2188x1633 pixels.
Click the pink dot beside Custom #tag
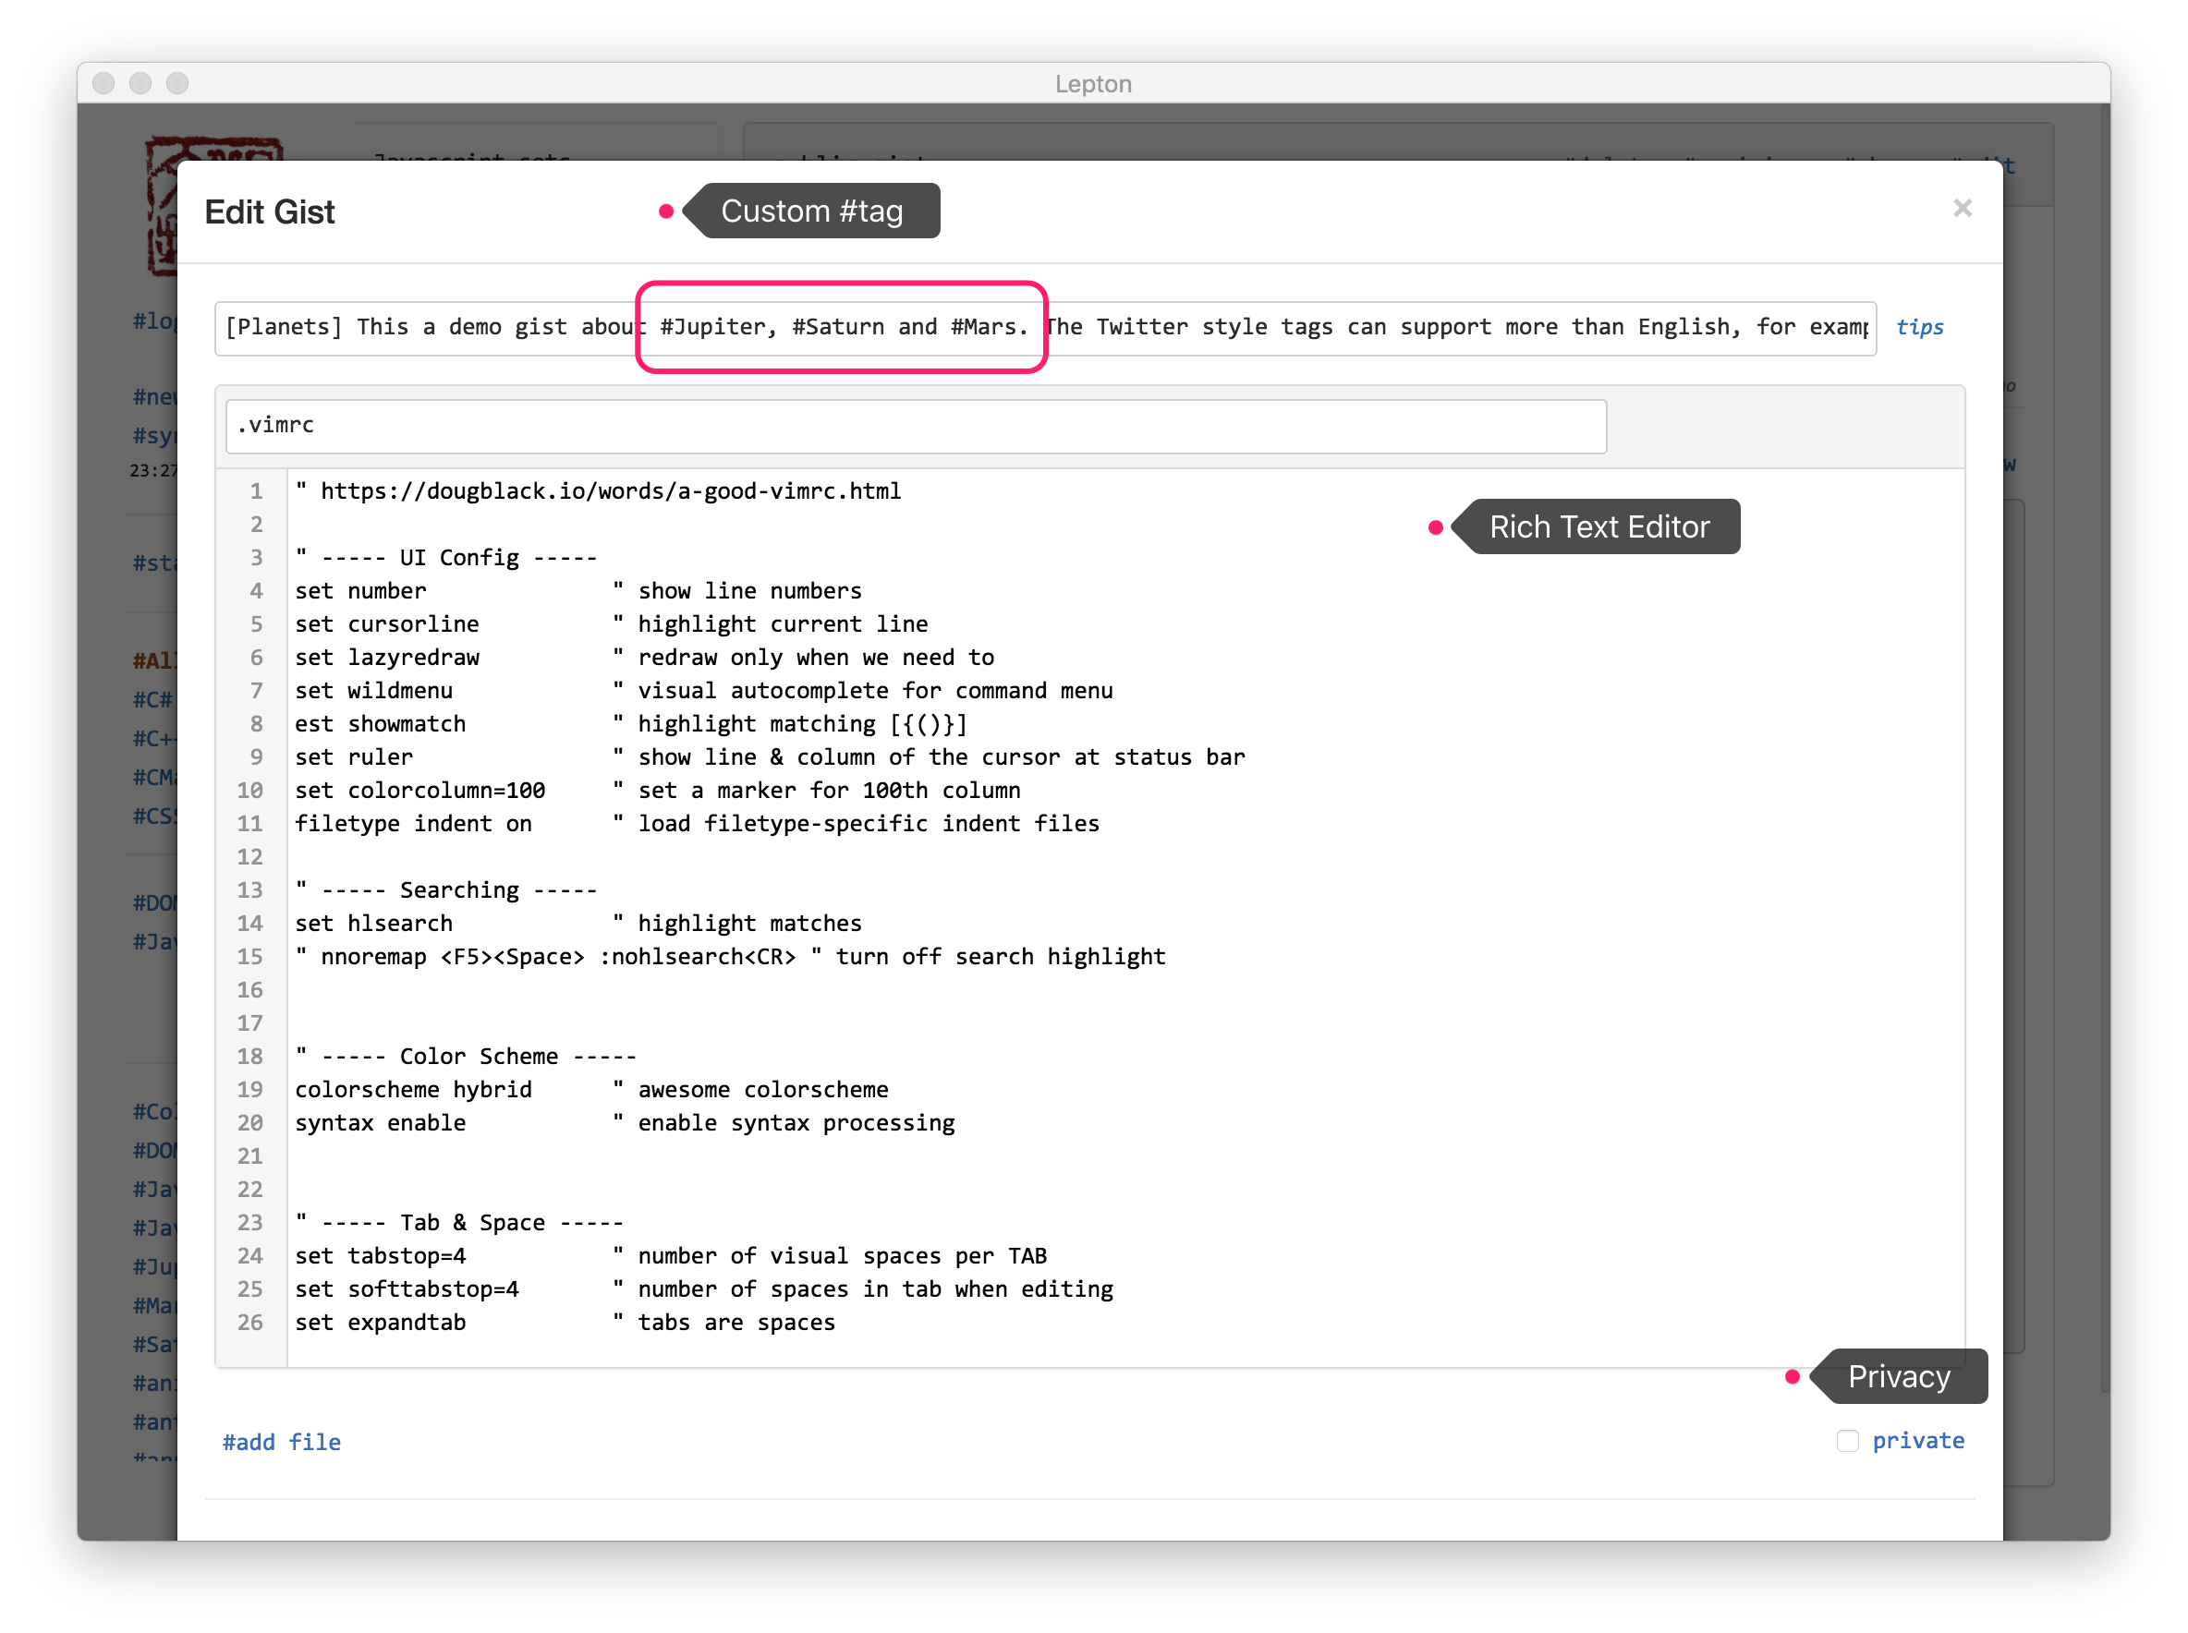[666, 212]
